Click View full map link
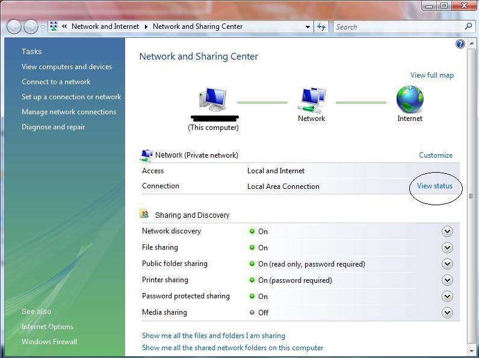Screen dimensions: 479x358 pyautogui.click(x=431, y=75)
